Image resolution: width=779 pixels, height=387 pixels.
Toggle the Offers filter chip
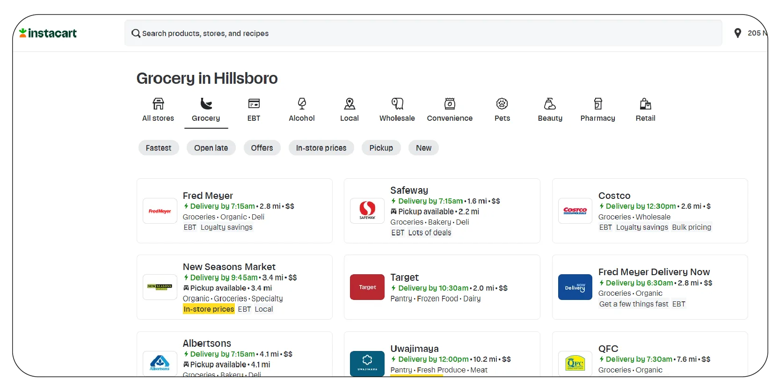(x=262, y=148)
